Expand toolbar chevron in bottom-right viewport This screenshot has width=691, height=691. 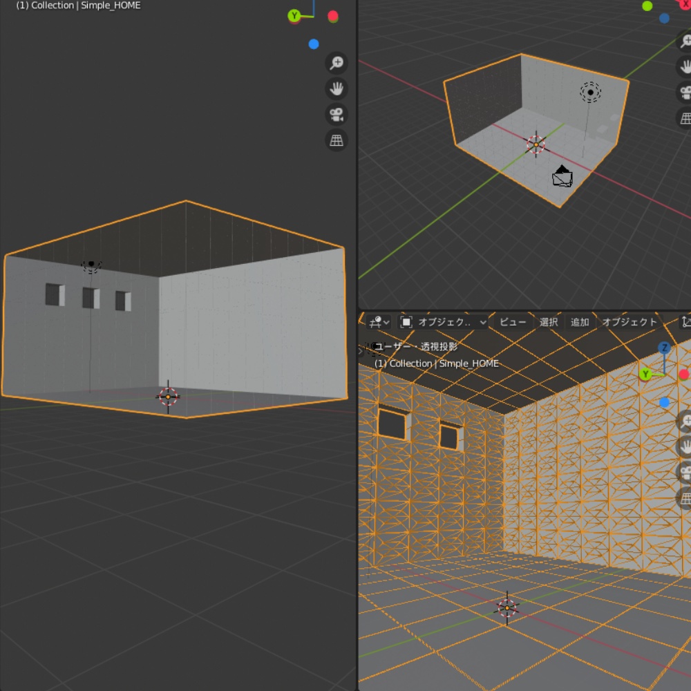[361, 351]
